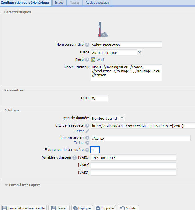Click help icon beside Pièce label
Viewport: 195px width, 210px height.
87,60
